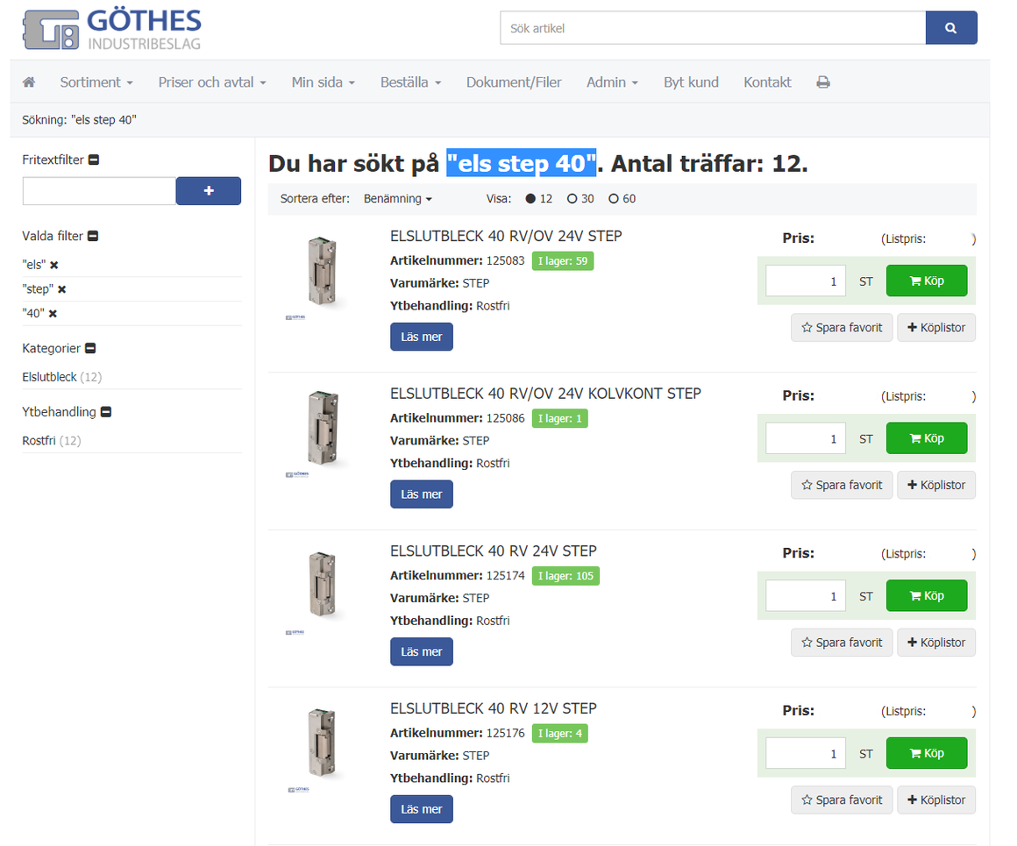The width and height of the screenshot is (1017, 846).
Task: Remove the "40" filter
Action: click(53, 313)
